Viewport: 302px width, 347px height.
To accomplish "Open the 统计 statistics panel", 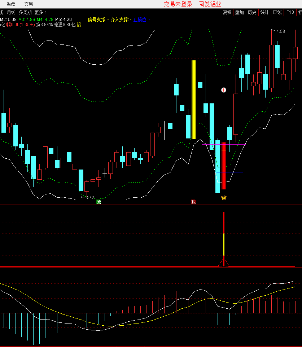I will point(264,12).
